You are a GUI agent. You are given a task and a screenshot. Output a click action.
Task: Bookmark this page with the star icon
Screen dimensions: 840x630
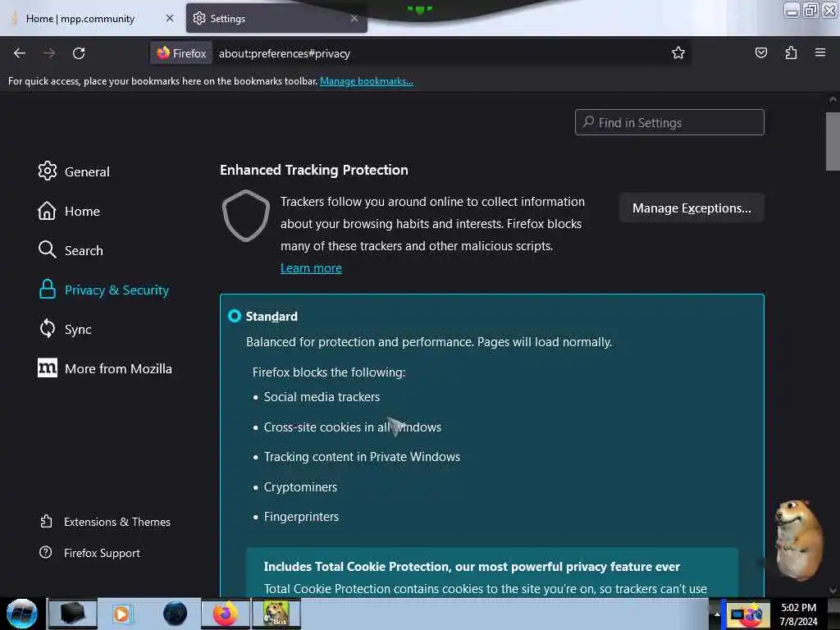(678, 52)
